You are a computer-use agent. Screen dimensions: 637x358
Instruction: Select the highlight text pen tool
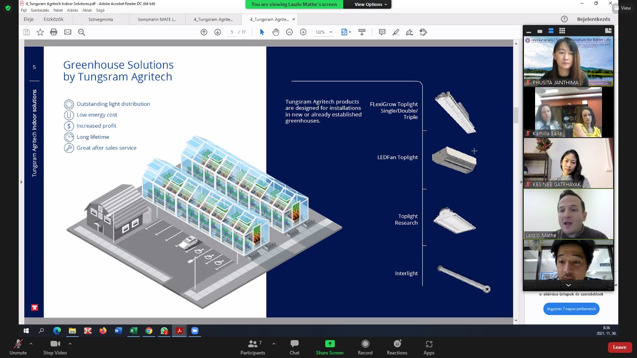(396, 32)
